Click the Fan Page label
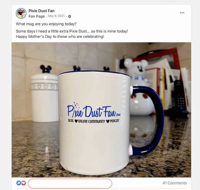This screenshot has width=200, height=190. (x=37, y=16)
